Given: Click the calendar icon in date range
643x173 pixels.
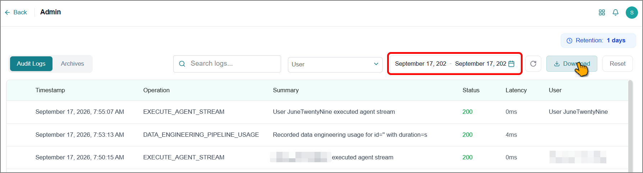Looking at the screenshot, I should pyautogui.click(x=511, y=64).
